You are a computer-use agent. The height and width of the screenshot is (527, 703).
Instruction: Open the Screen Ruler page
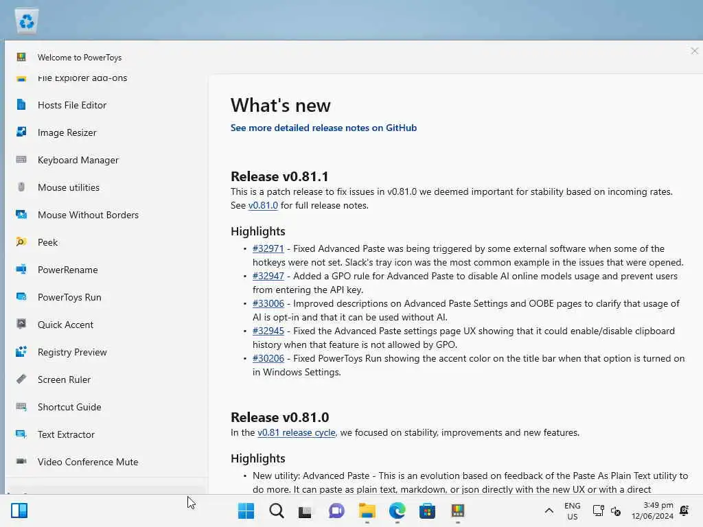coord(106,379)
